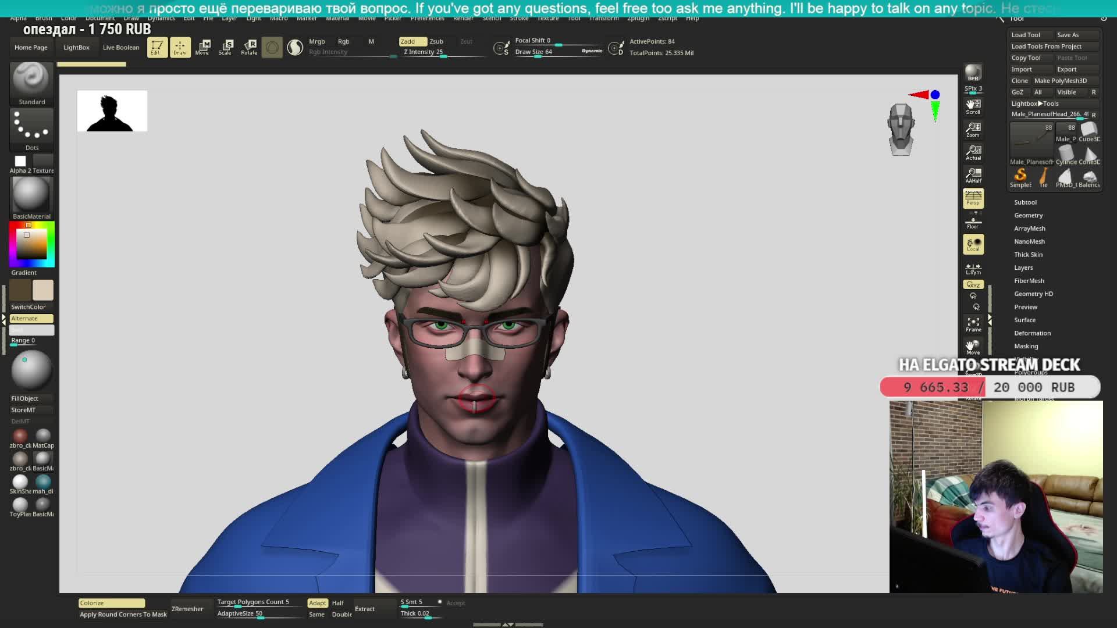
Task: Expand the Subtool palette section
Action: tap(1025, 202)
